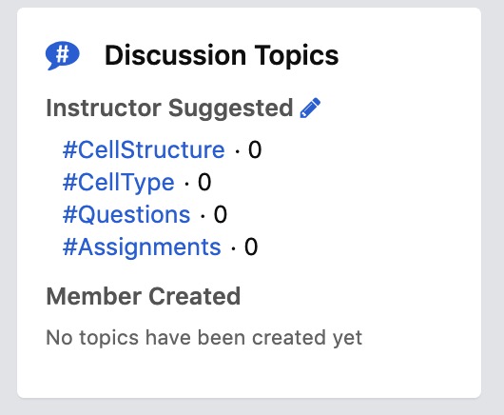Viewport: 504px width, 415px height.
Task: Open the #Questions topic
Action: [126, 214]
